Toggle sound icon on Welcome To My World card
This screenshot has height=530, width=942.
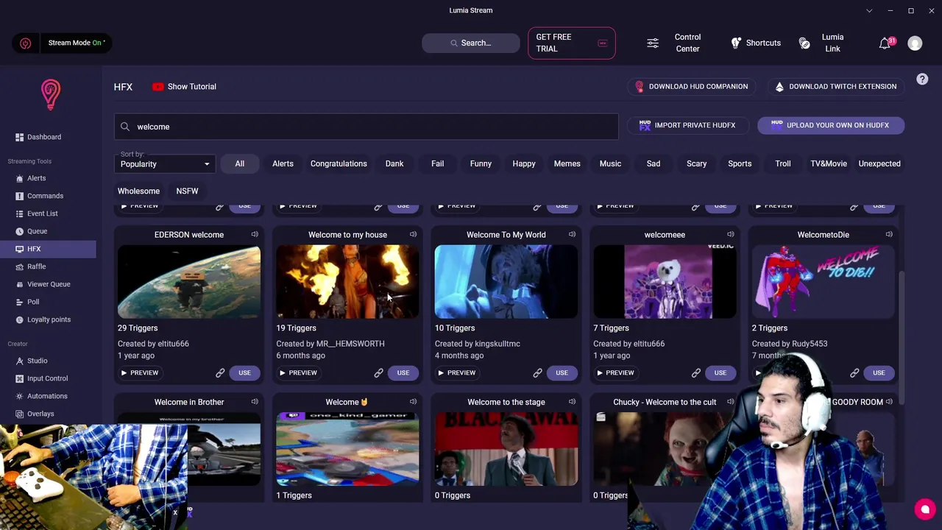tap(572, 235)
